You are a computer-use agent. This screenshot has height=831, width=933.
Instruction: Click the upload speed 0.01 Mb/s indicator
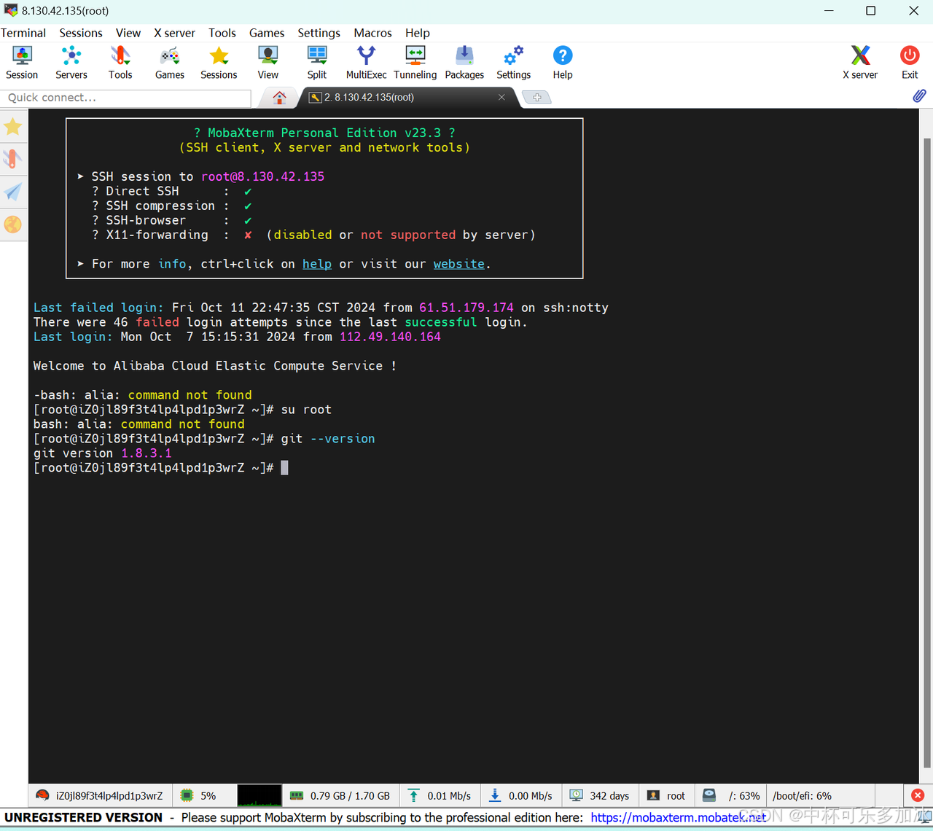coord(439,796)
